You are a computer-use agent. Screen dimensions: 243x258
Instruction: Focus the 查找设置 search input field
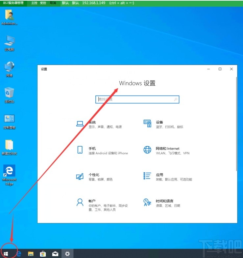[x=137, y=100]
